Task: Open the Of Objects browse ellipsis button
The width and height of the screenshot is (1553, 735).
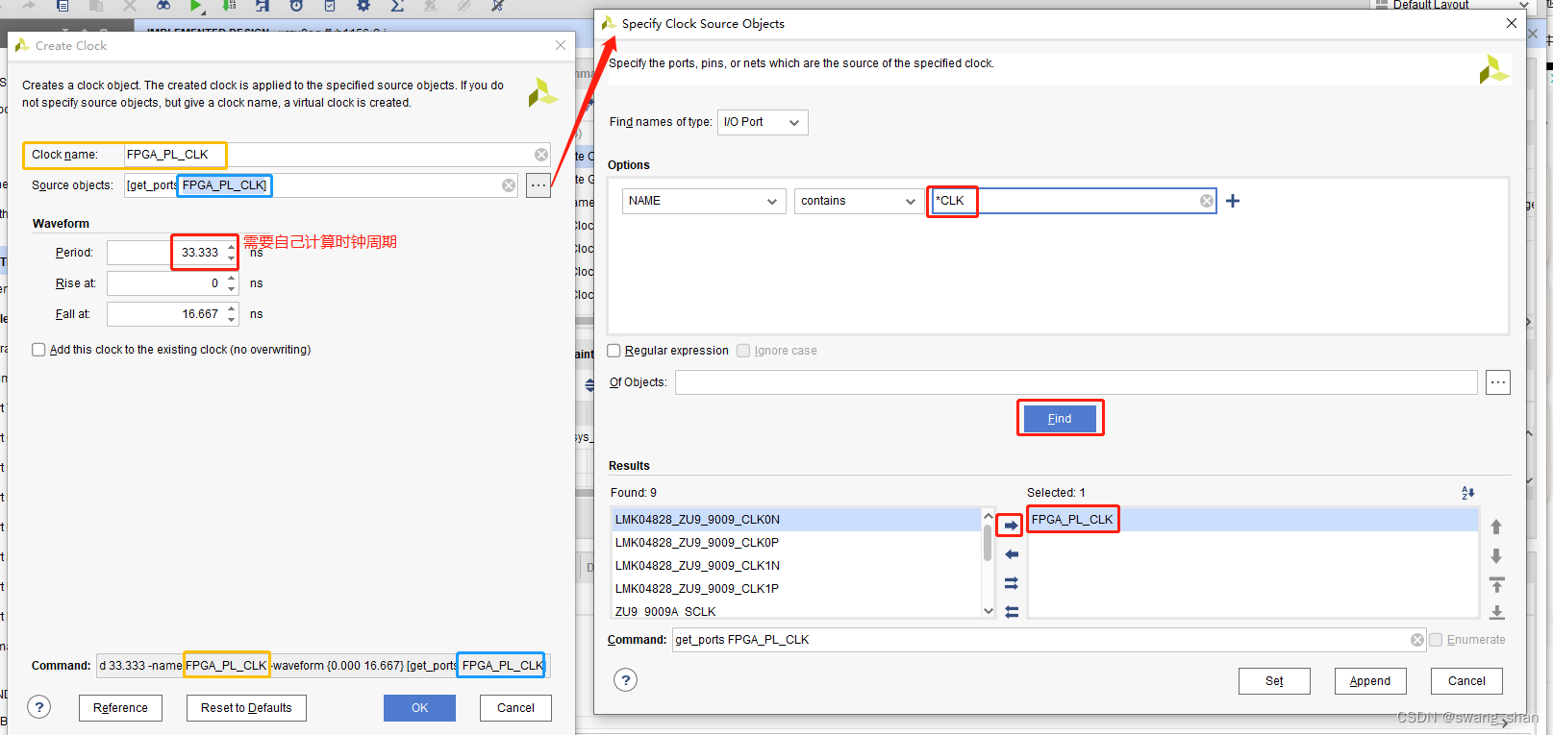Action: (x=1498, y=382)
